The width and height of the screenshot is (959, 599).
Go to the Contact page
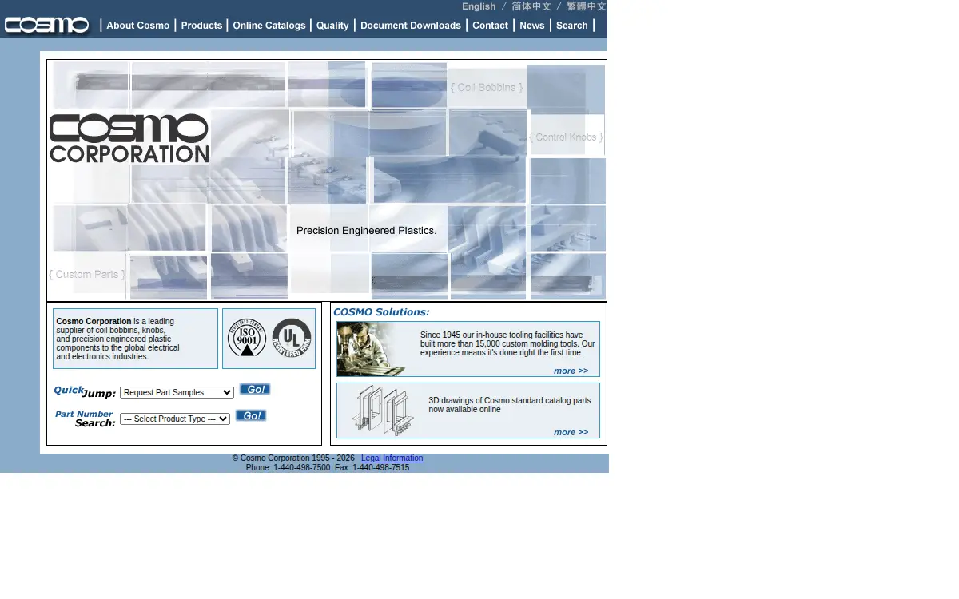click(490, 26)
